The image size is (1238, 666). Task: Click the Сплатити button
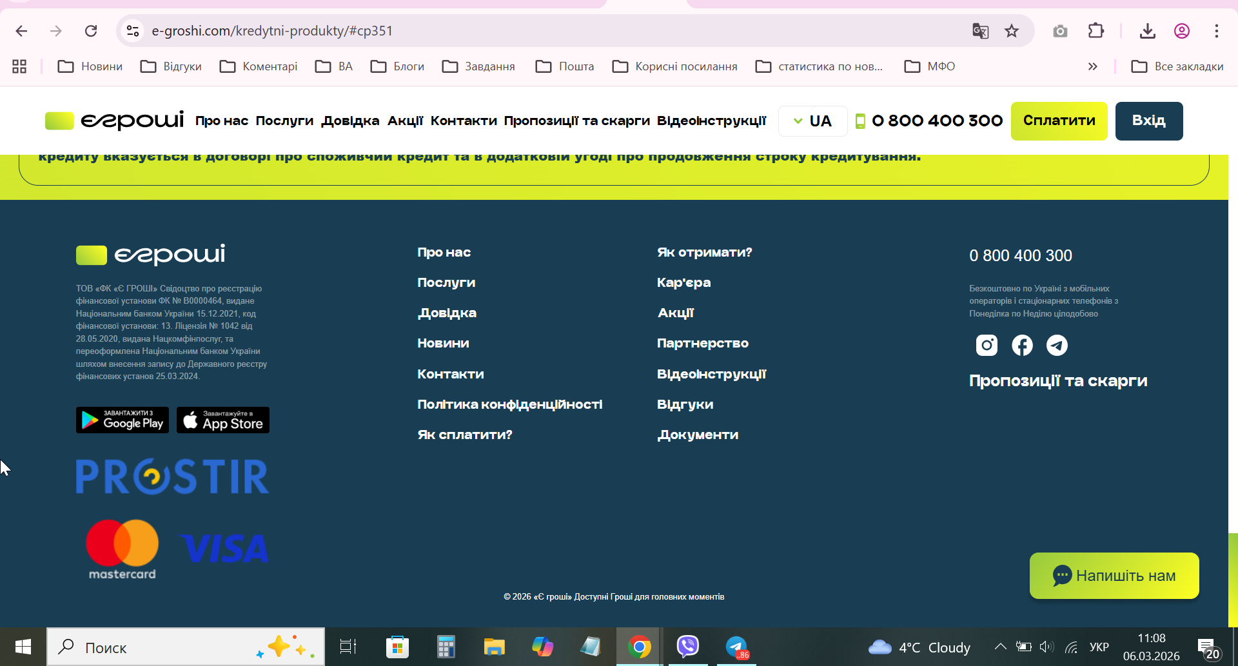pyautogui.click(x=1059, y=121)
